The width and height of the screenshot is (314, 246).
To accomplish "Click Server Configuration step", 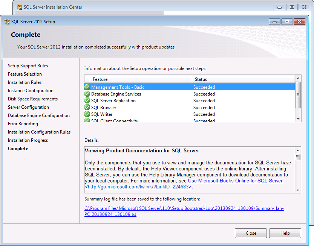I will [x=28, y=107].
